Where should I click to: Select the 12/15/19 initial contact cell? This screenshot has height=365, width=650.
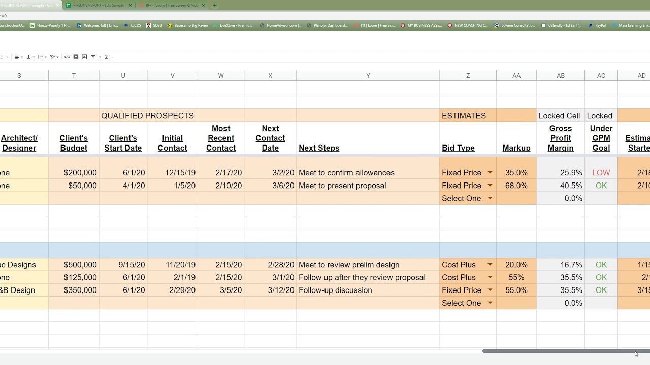click(172, 173)
